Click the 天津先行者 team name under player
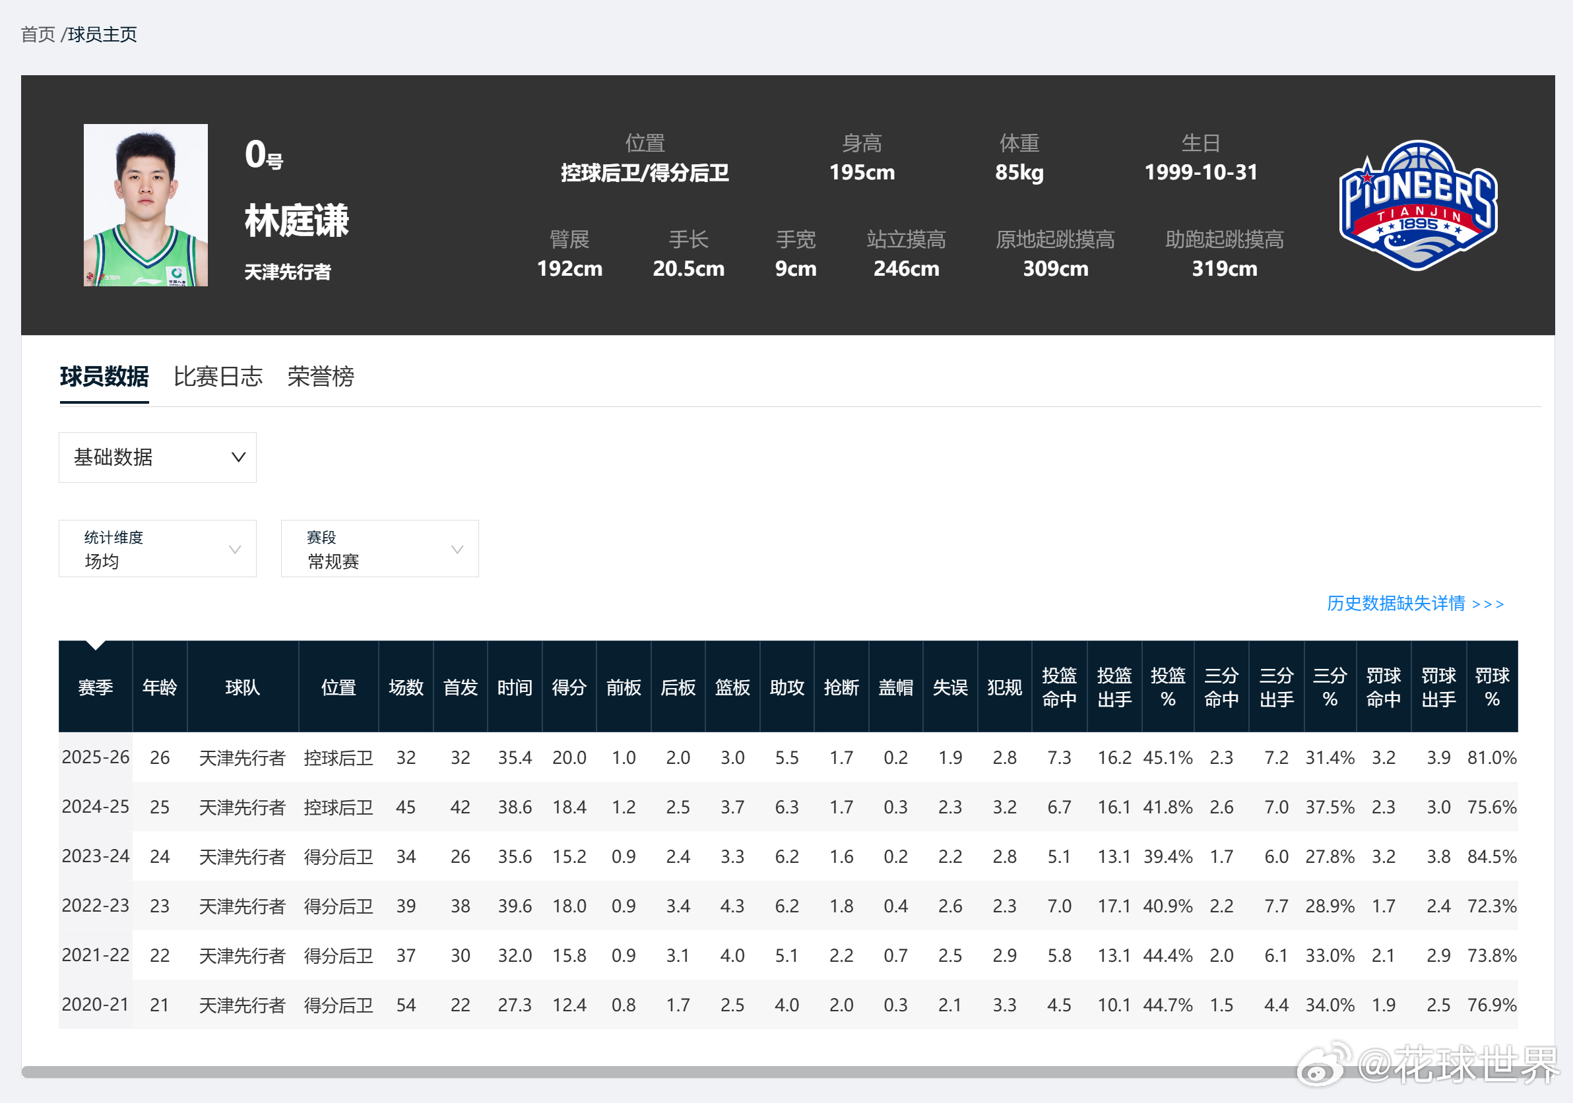The image size is (1573, 1103). coord(288,272)
